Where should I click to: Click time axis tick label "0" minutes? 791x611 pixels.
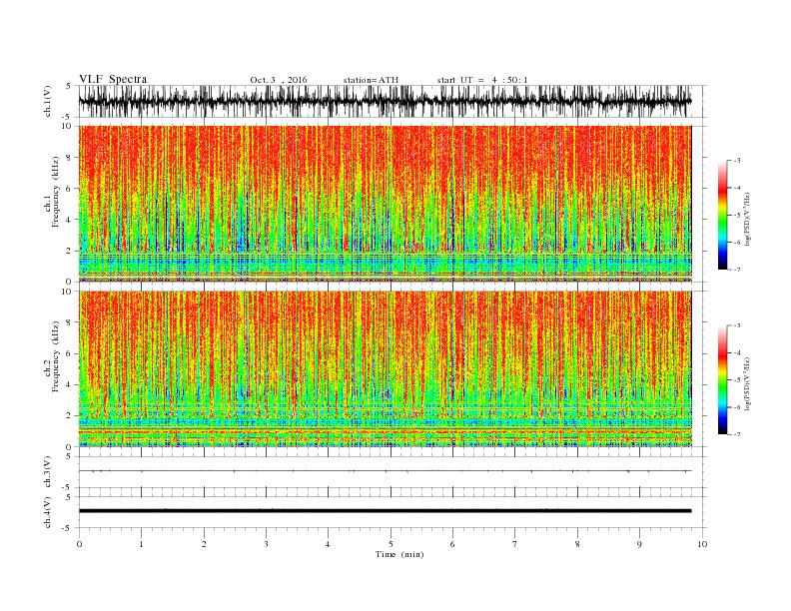click(x=79, y=544)
